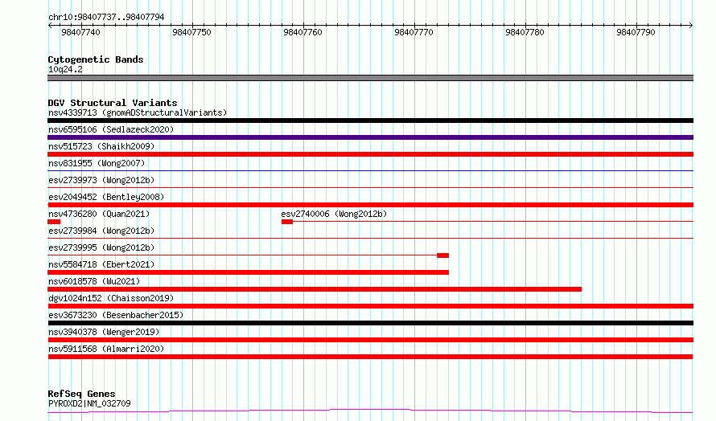Click the RefSeq Genes track title
716x421 pixels.
click(x=81, y=394)
